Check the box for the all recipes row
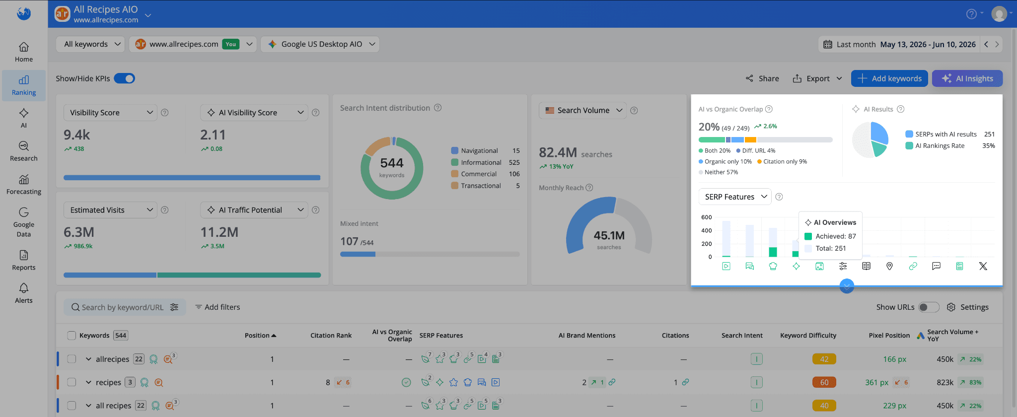 point(72,406)
